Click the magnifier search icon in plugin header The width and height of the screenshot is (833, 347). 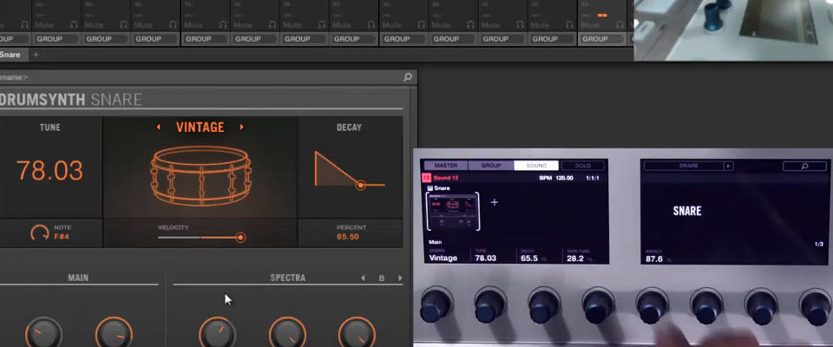click(408, 77)
